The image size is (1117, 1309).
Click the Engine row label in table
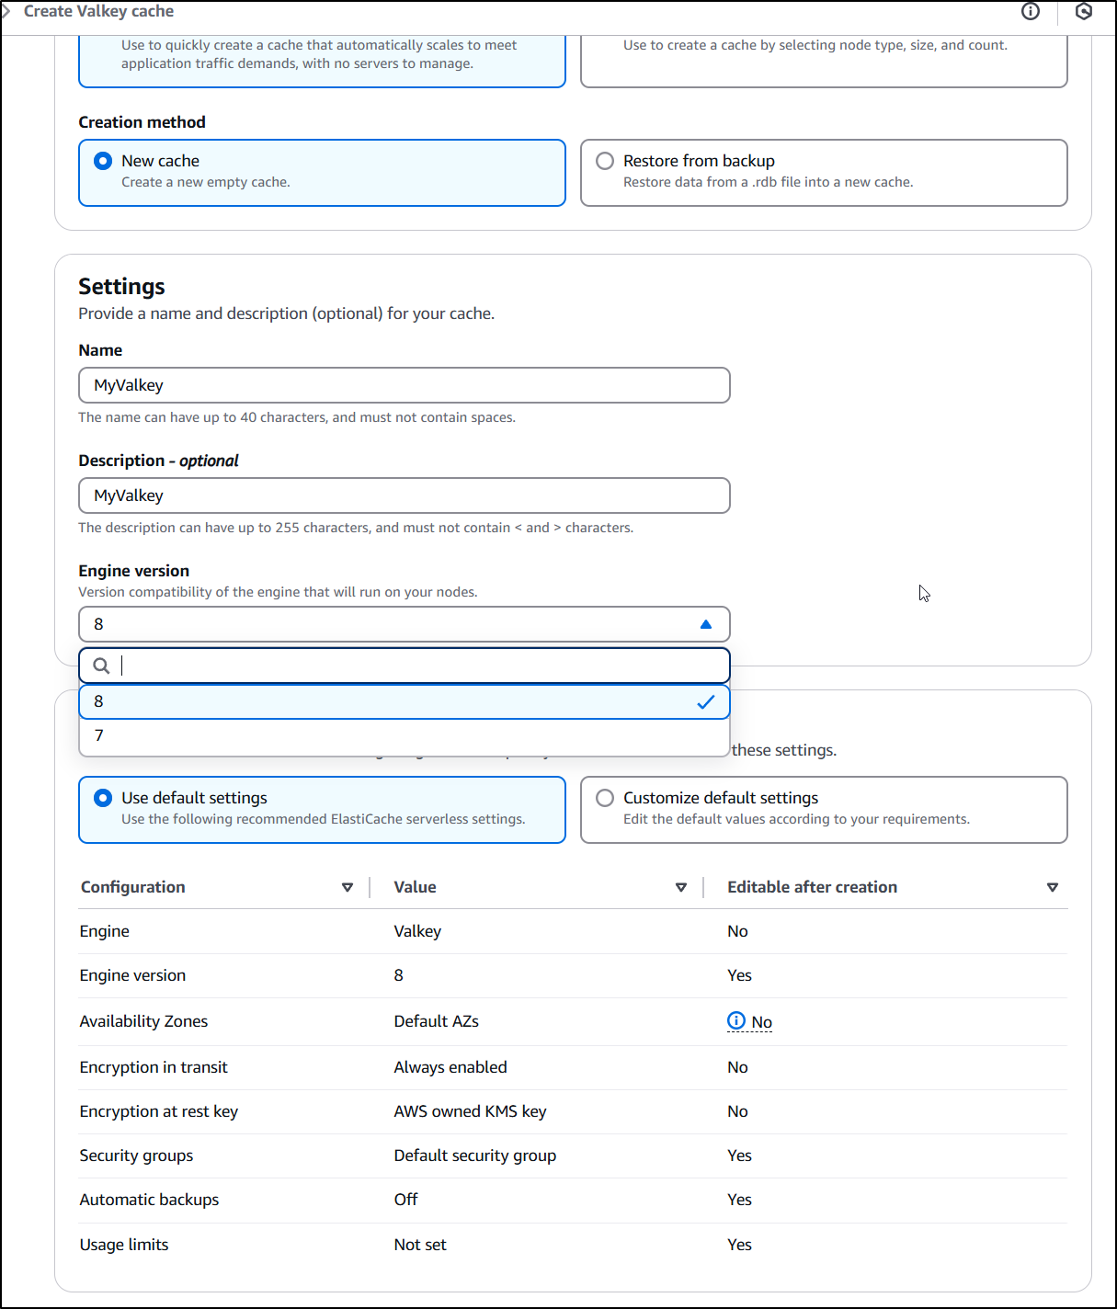(105, 931)
